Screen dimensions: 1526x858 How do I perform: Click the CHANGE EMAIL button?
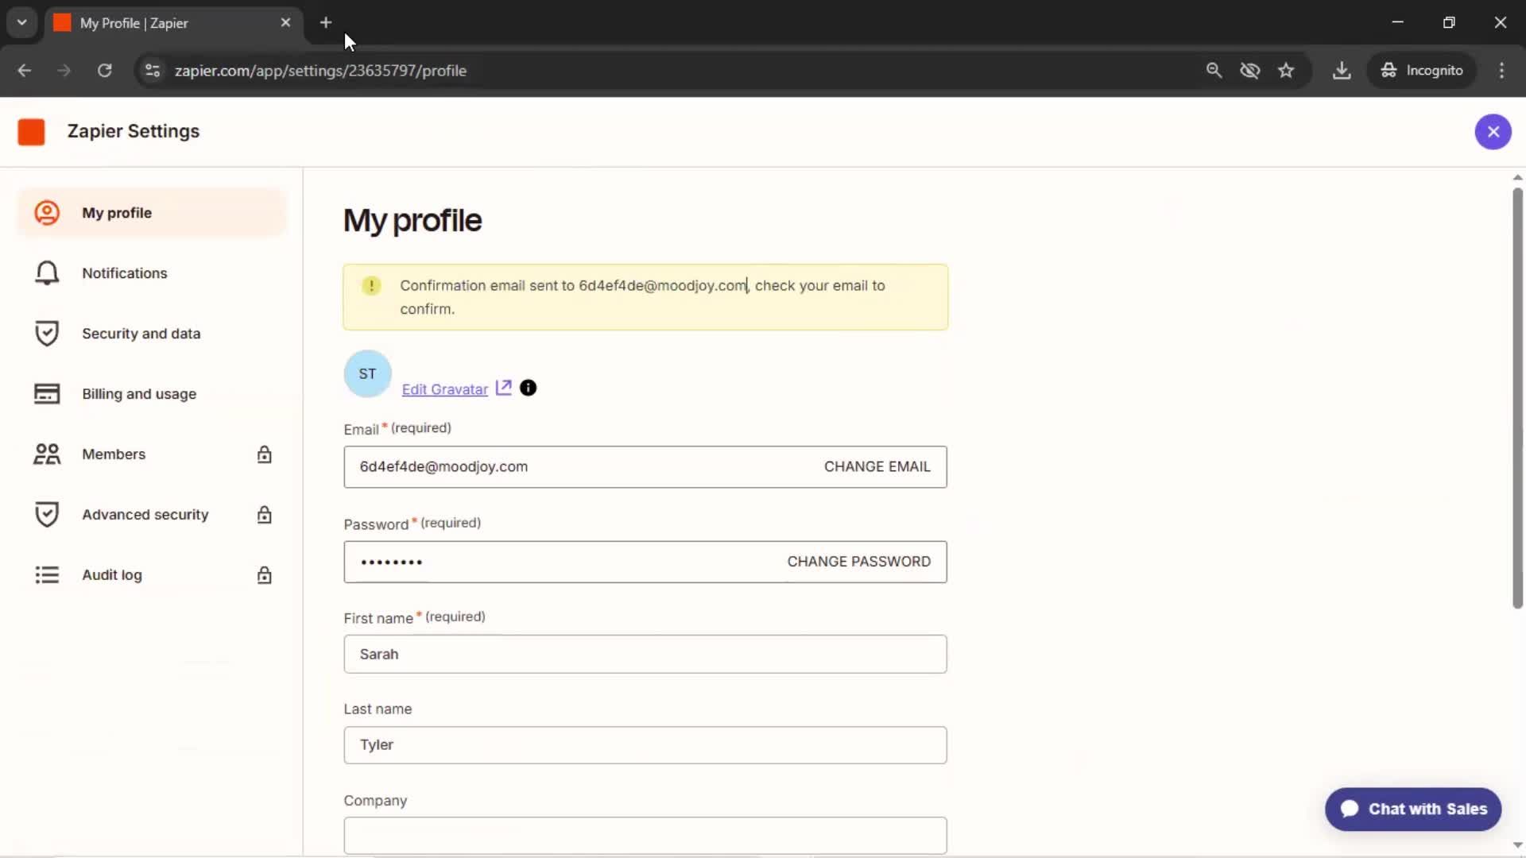click(877, 467)
